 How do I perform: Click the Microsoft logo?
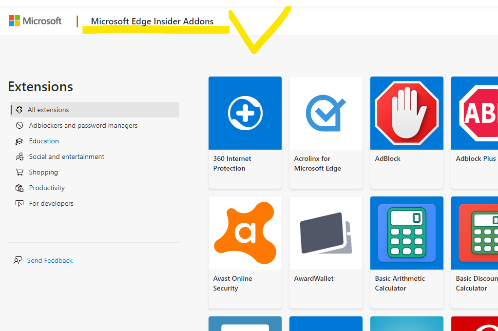pyautogui.click(x=35, y=21)
